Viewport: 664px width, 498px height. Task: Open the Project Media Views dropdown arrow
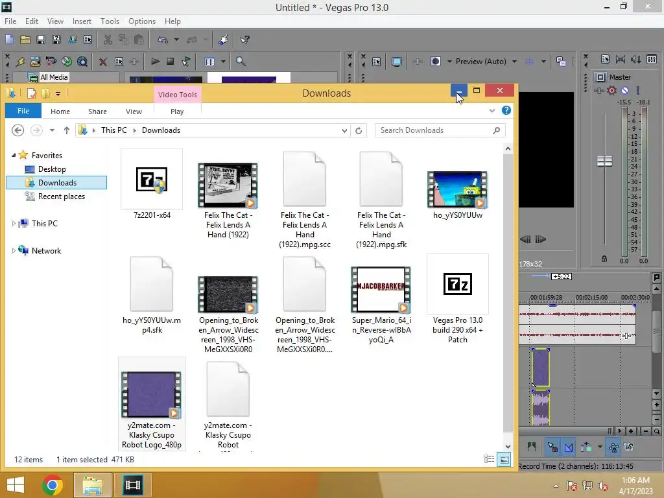point(223,62)
